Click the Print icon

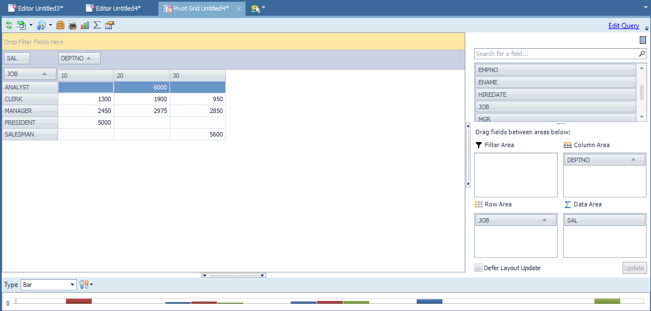coord(73,25)
